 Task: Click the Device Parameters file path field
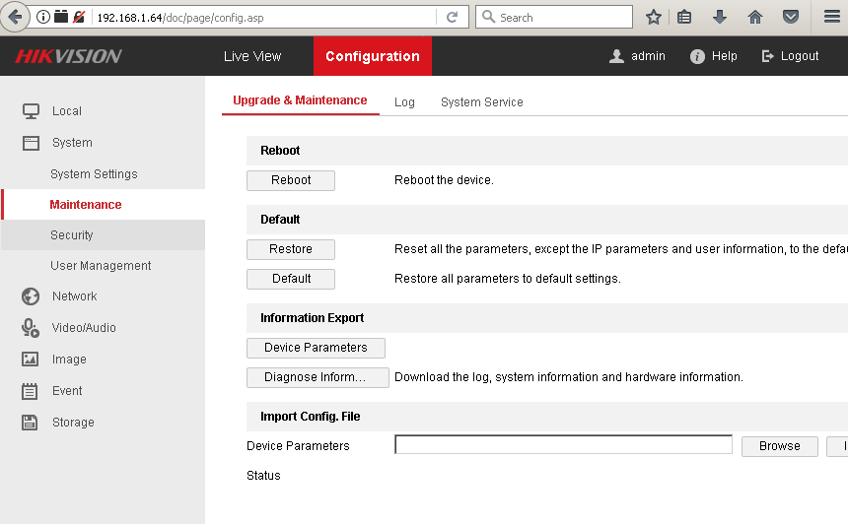click(x=563, y=445)
